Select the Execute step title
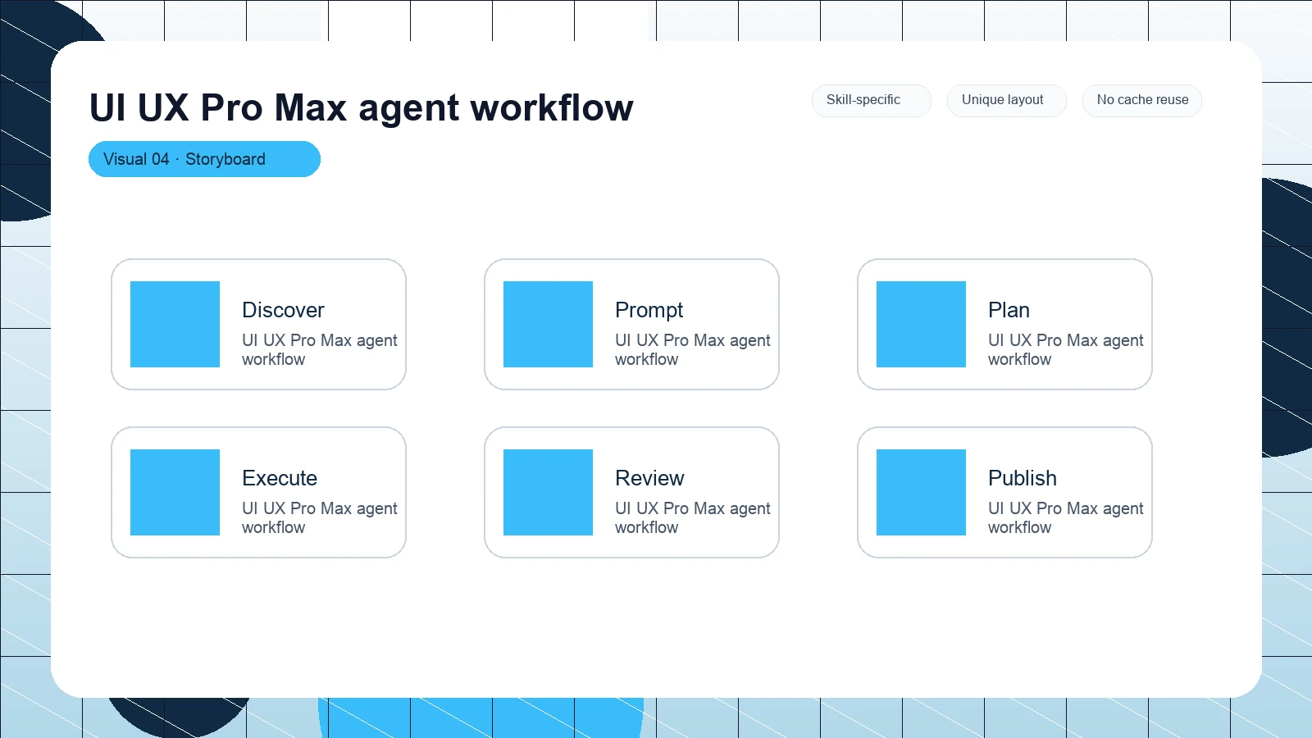1312x738 pixels. click(x=280, y=478)
